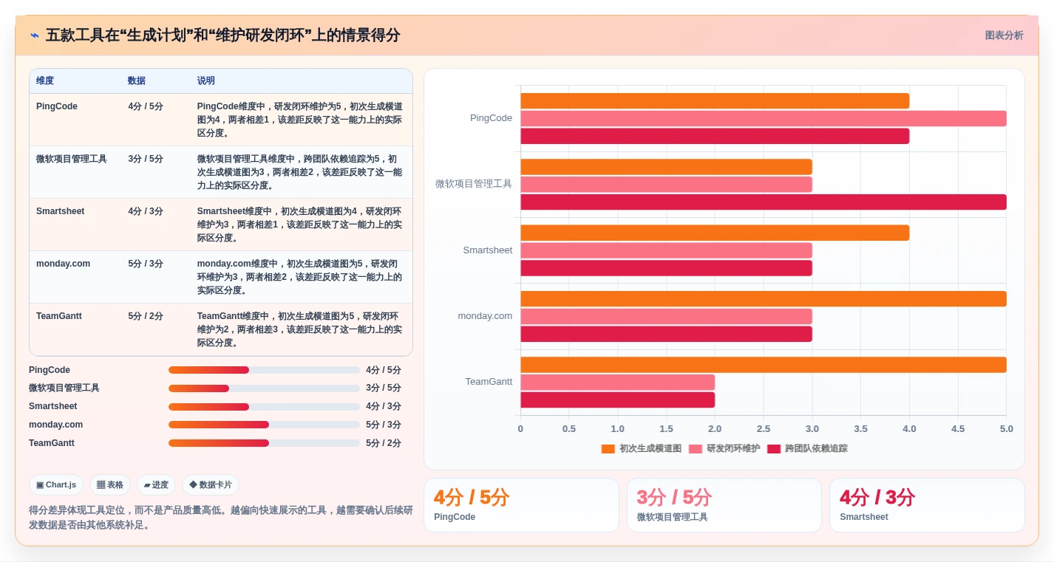Select the 进度 chip
This screenshot has width=1054, height=562.
(156, 485)
